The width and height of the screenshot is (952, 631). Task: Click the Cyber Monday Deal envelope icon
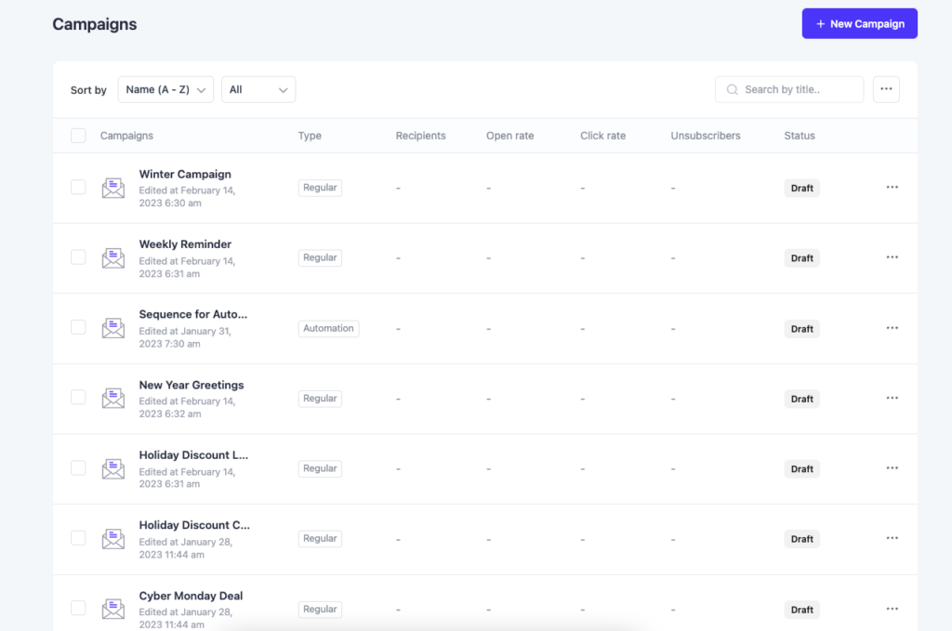(x=112, y=608)
